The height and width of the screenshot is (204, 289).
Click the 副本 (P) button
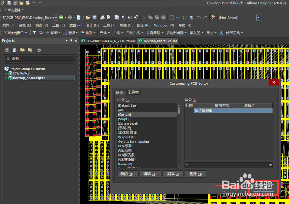pyautogui.click(x=173, y=174)
